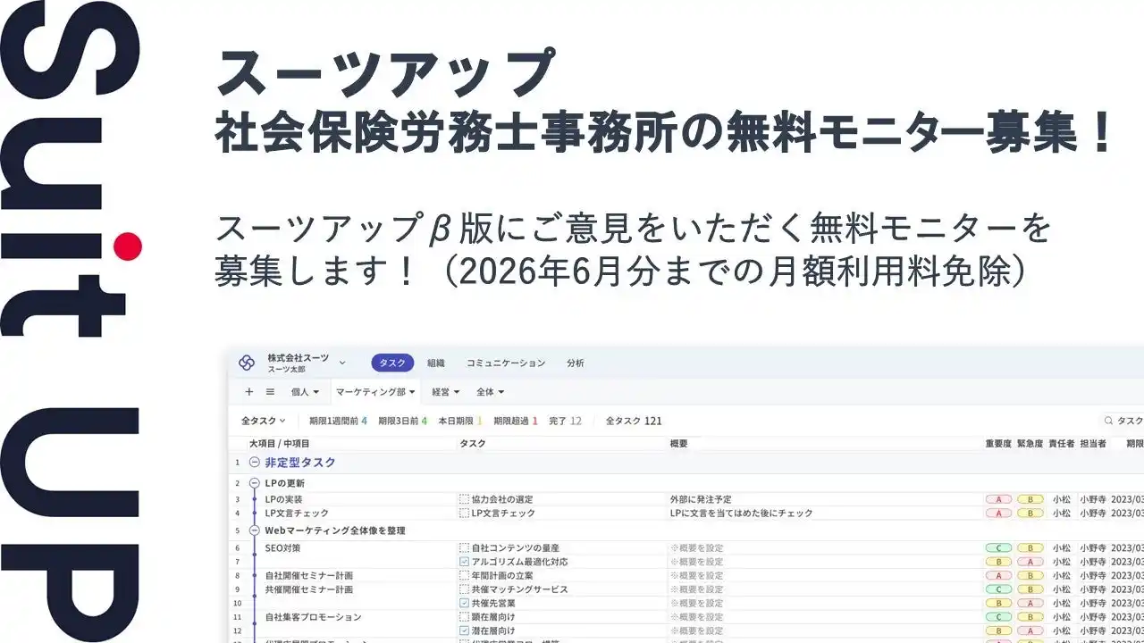This screenshot has height=643, width=1144.
Task: Toggle the 共催先営業 task checkbox
Action: point(463,602)
